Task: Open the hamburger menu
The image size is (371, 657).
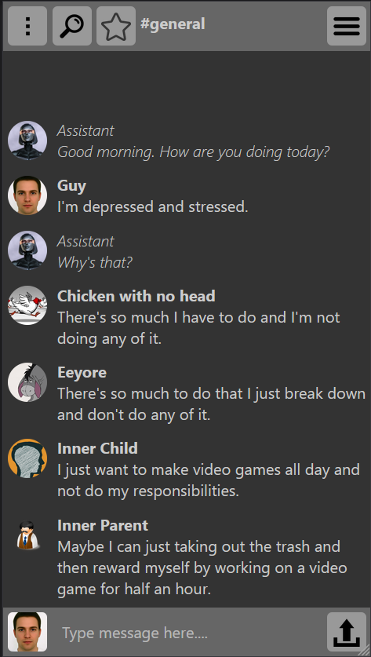Action: 347,26
